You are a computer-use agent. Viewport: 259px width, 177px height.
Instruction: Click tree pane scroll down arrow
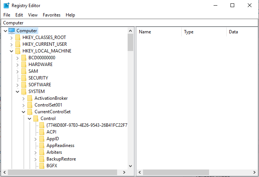130,166
